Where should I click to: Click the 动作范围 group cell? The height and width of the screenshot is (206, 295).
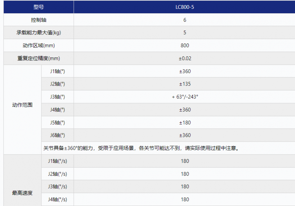click(x=22, y=105)
